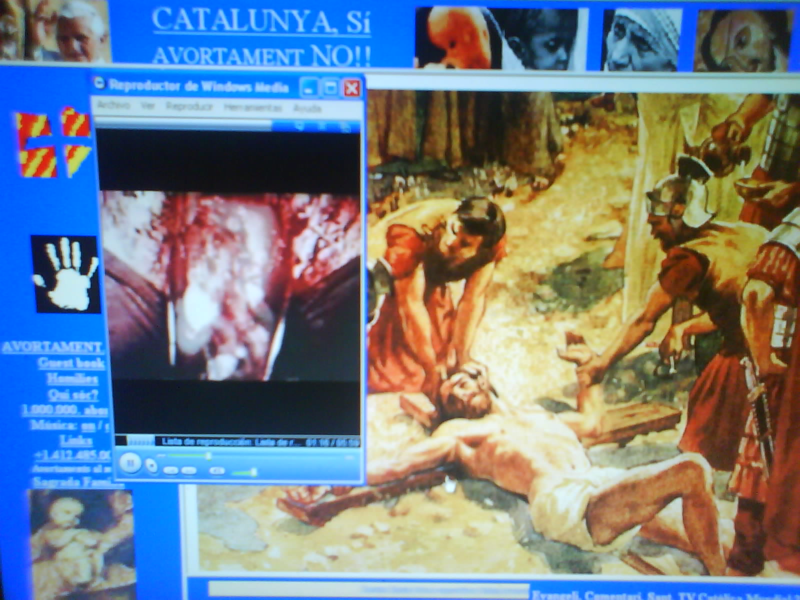
Task: Turn music on via the 'on' link
Action: [87, 426]
